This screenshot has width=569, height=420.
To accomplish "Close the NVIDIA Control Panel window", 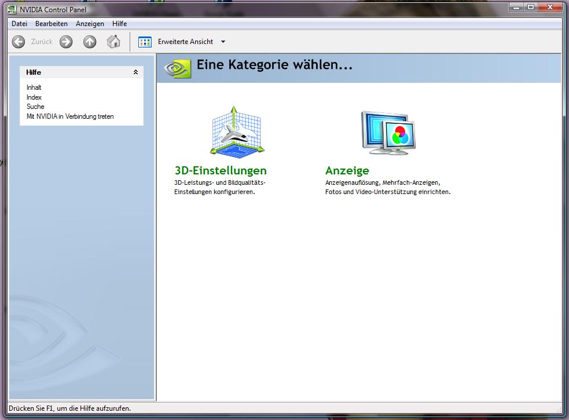I will coord(550,7).
